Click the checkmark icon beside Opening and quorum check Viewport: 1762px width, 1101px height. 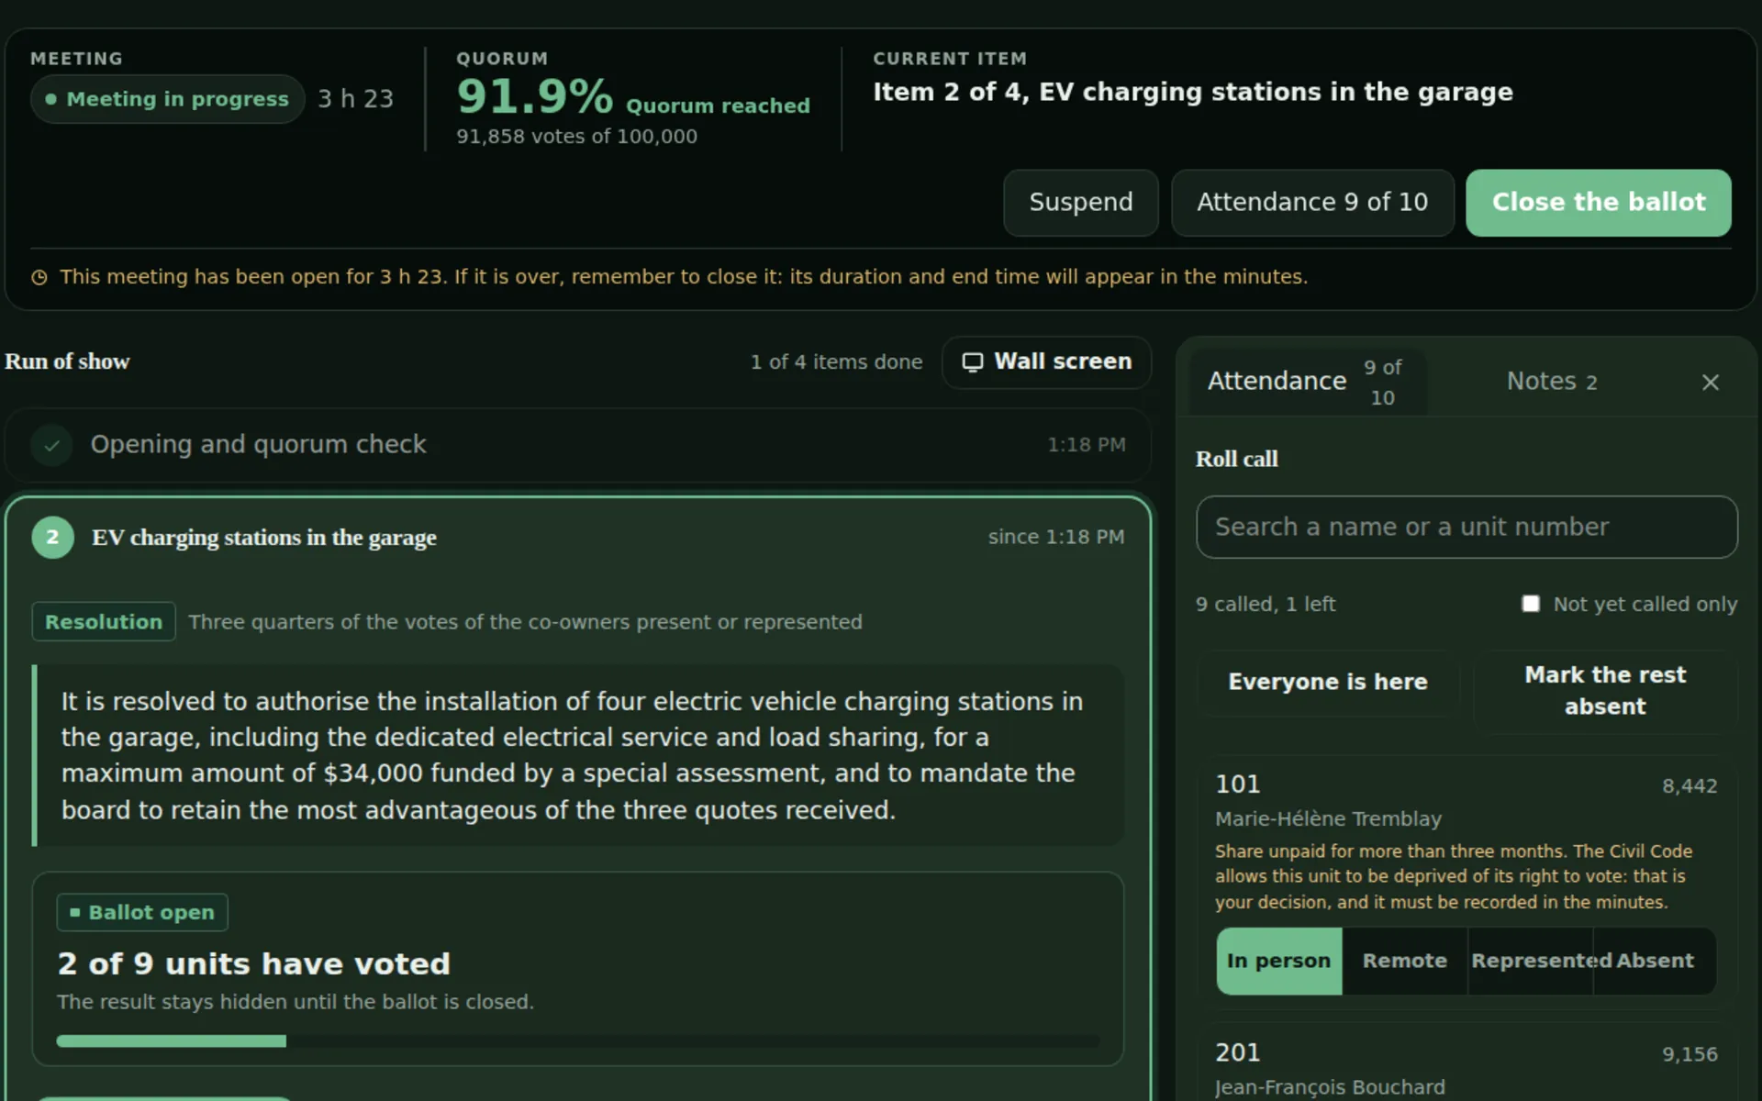52,445
